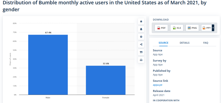Click the Male blue bar

pos(48,65)
